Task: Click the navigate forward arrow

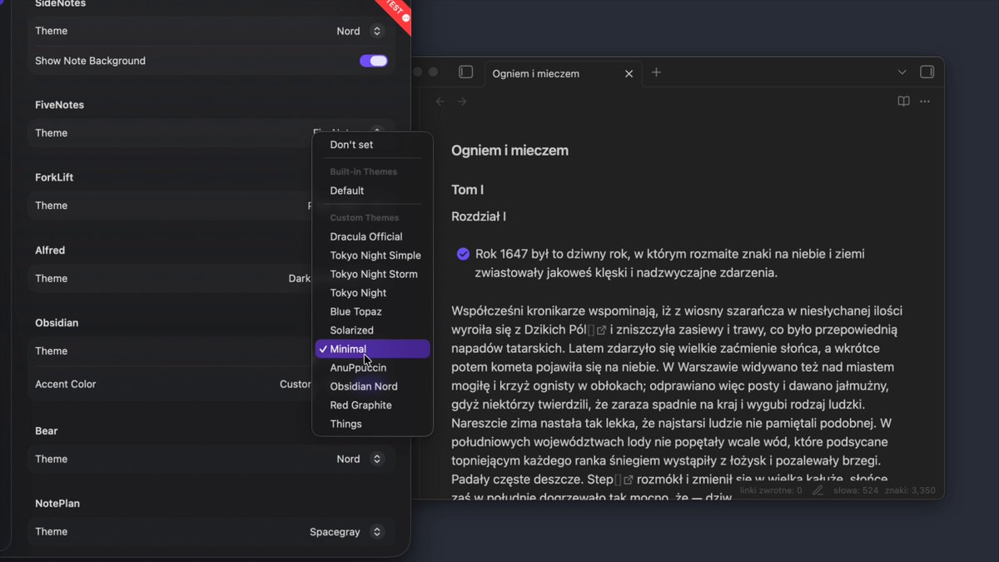Action: coord(462,102)
